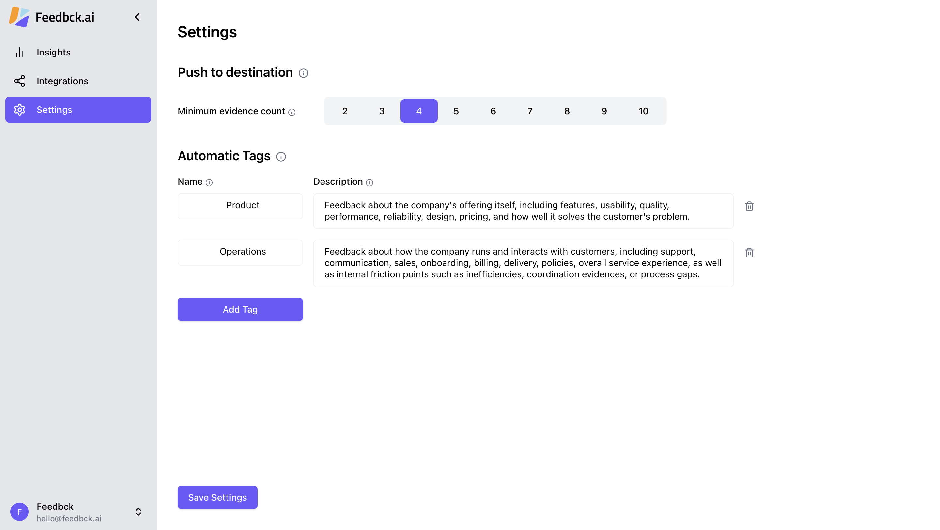Delete the Operations tag with trash icon
Viewport: 940px width, 530px height.
click(x=749, y=253)
